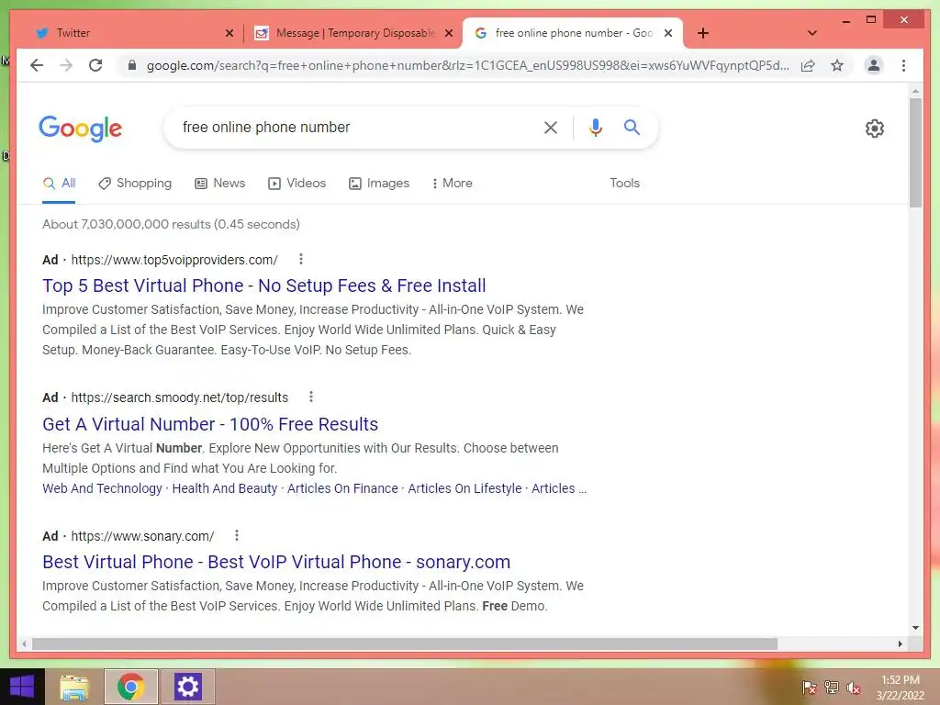Expand the More search filters

tap(452, 183)
